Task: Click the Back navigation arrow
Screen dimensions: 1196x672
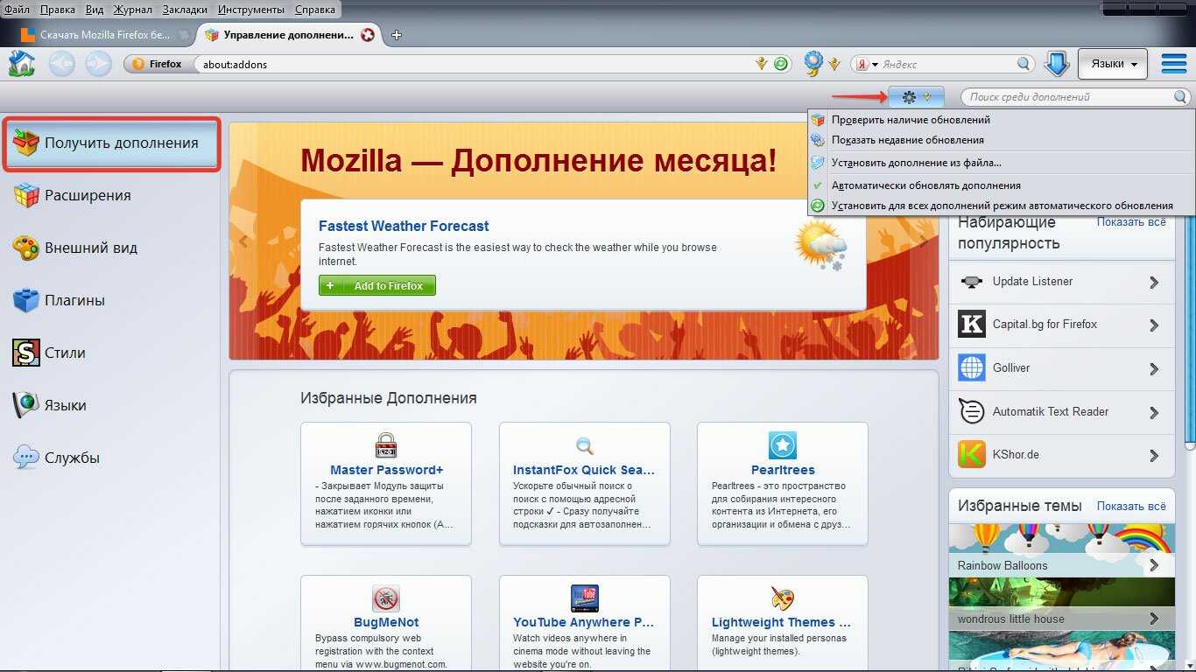Action: [x=61, y=63]
